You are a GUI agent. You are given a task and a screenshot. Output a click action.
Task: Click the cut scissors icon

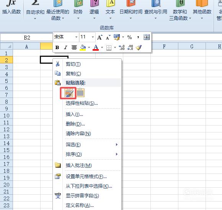click(58, 64)
